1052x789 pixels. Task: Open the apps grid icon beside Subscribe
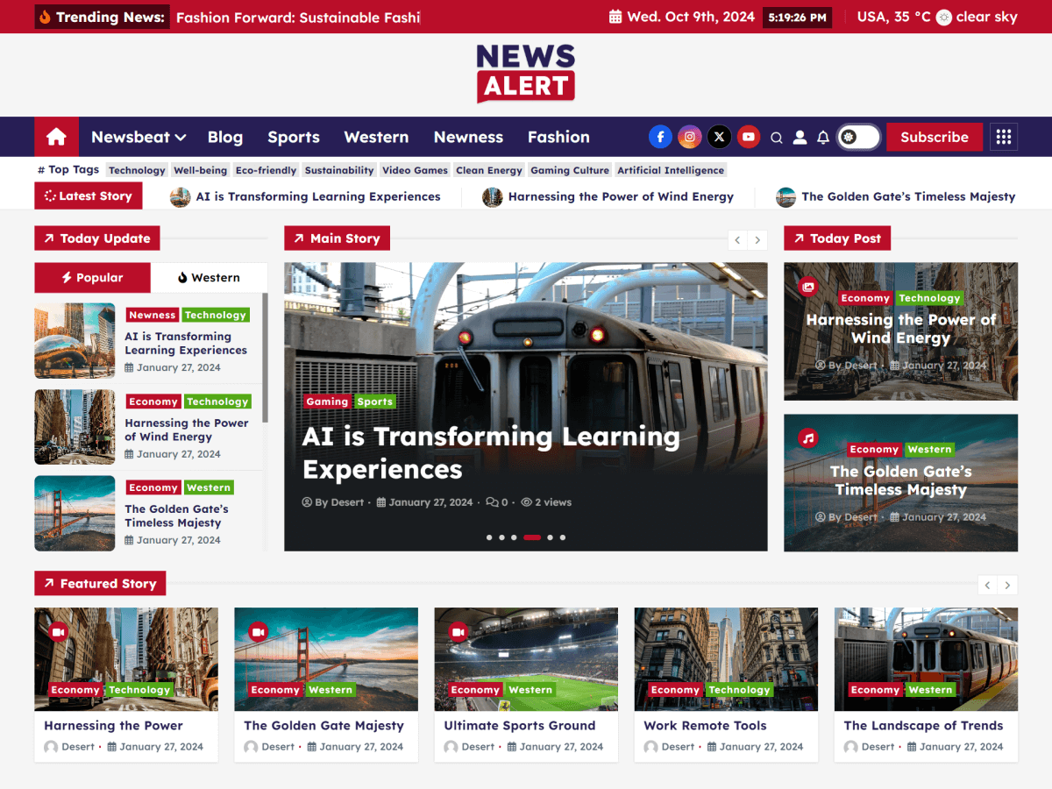1003,137
